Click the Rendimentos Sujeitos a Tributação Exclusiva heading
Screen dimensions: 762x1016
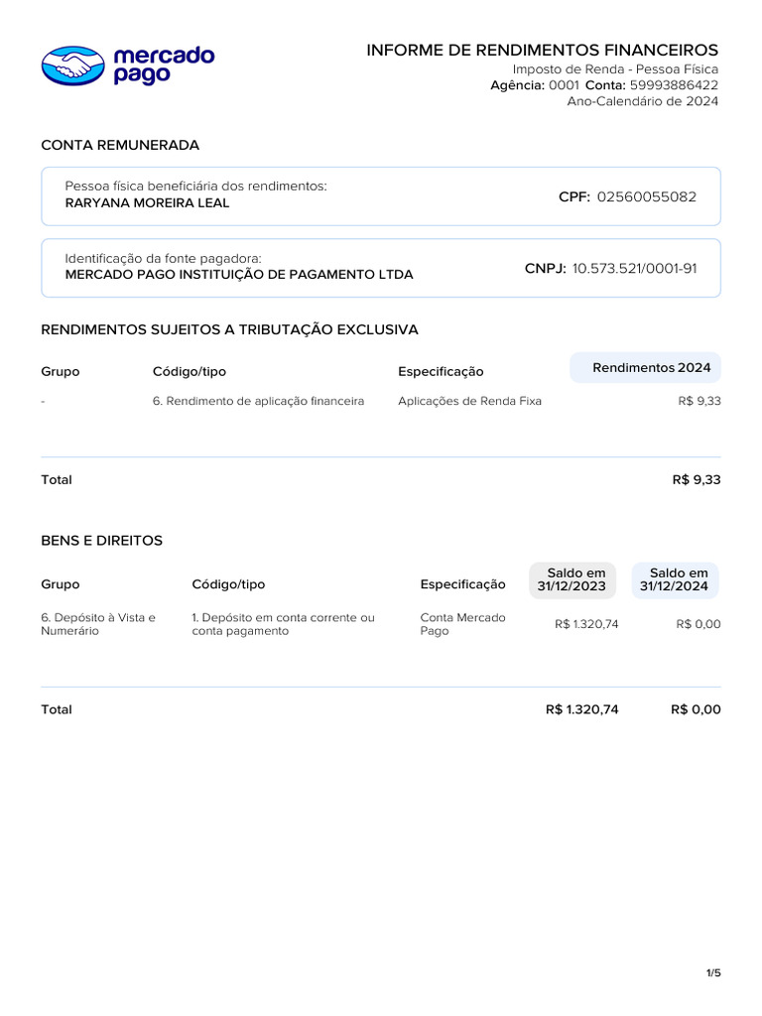click(229, 329)
